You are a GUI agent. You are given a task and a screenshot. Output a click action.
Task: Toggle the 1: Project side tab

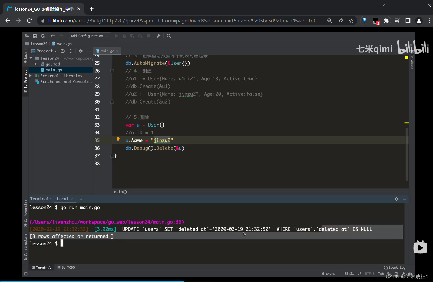(25, 81)
